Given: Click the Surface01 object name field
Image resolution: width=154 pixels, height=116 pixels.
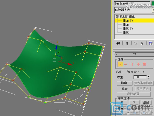Looking at the screenshot, I should (x=132, y=4).
